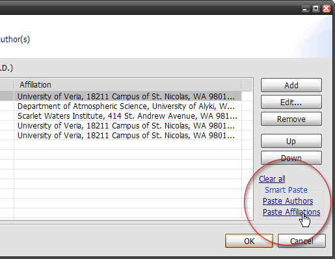The image size is (335, 259).
Task: Remove the selected author entry
Action: (x=291, y=119)
